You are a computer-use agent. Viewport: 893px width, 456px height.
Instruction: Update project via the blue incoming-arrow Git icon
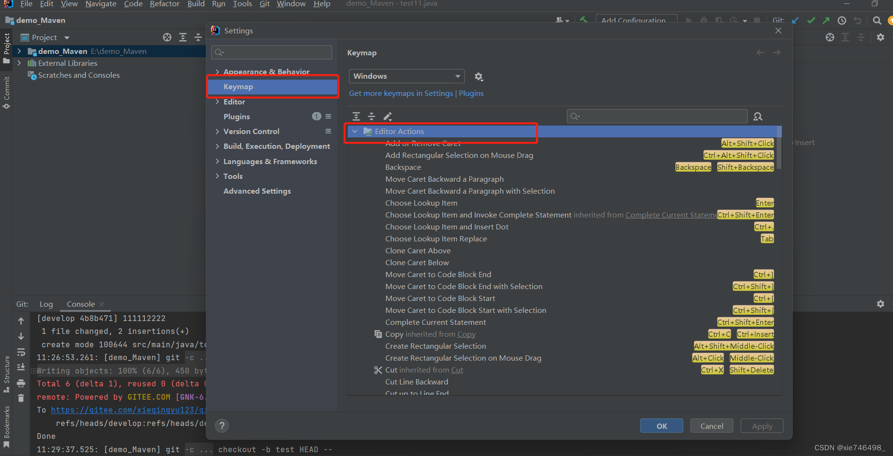click(795, 20)
